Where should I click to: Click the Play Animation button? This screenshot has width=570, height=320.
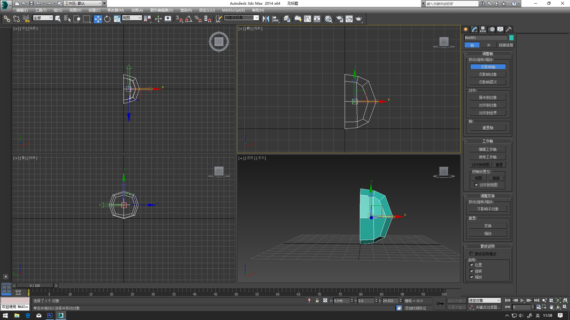coord(522,300)
